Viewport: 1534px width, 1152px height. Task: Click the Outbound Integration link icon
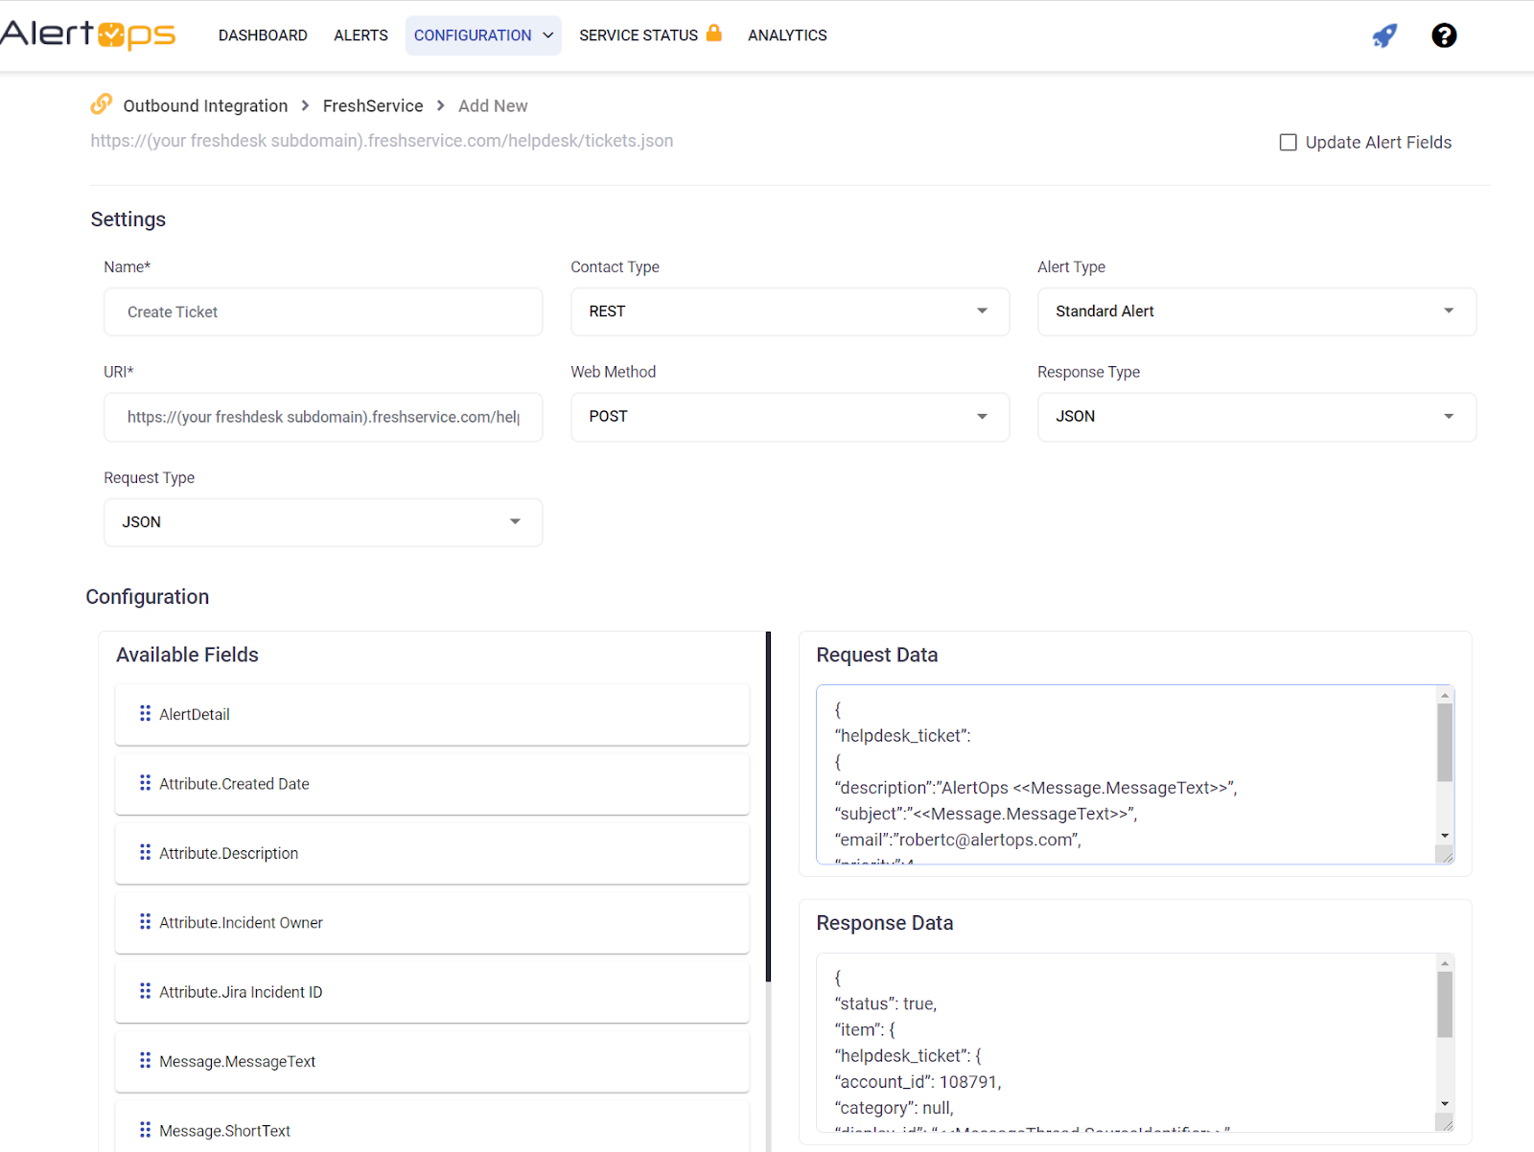tap(102, 104)
